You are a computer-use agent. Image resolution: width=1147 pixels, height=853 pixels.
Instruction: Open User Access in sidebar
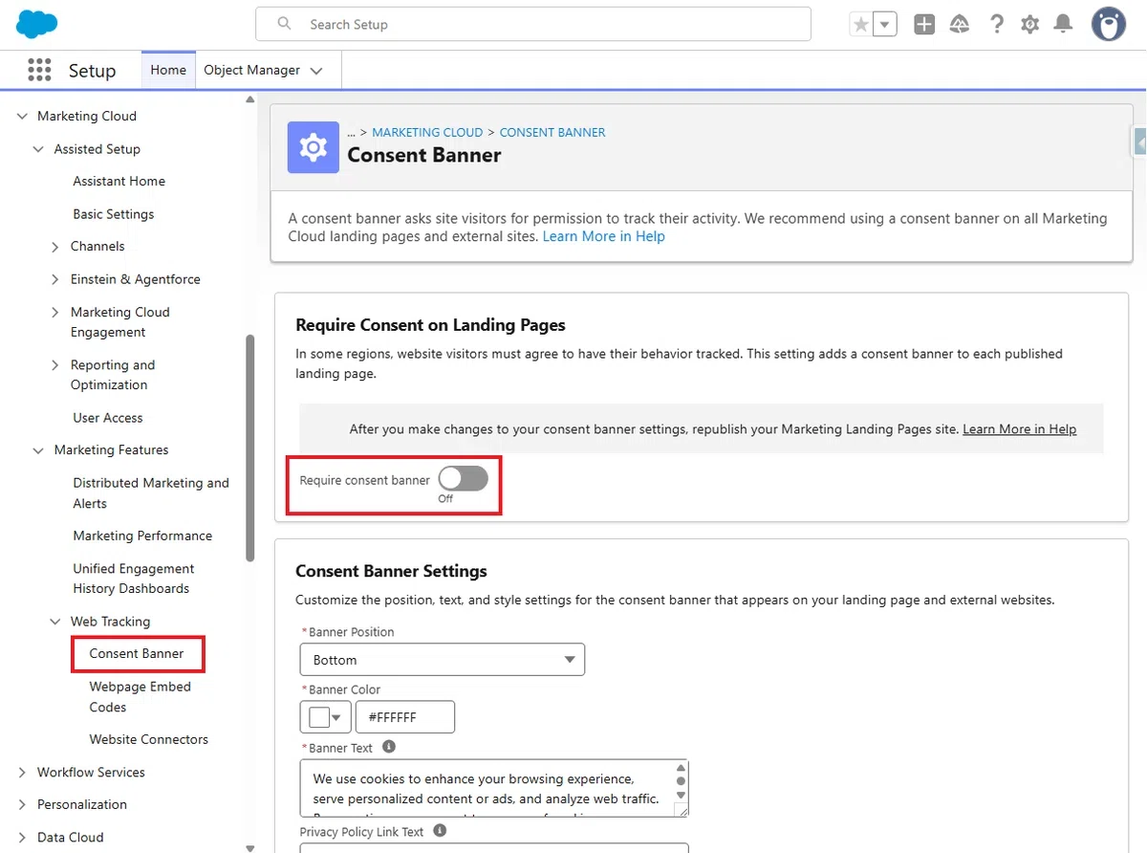[107, 418]
